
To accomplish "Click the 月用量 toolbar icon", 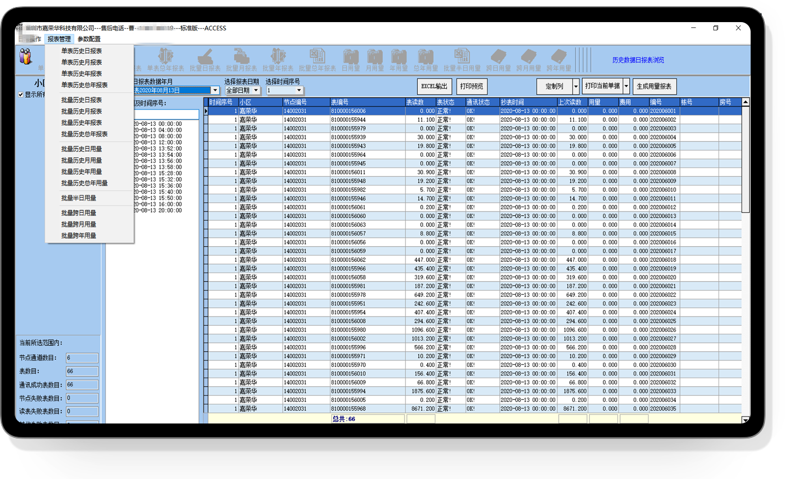I will pyautogui.click(x=375, y=60).
